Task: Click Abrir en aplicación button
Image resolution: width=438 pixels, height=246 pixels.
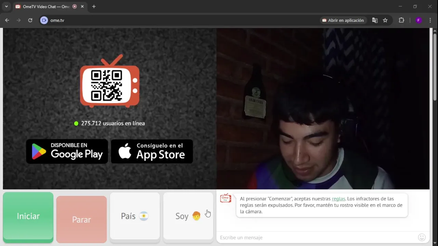Action: pyautogui.click(x=343, y=20)
